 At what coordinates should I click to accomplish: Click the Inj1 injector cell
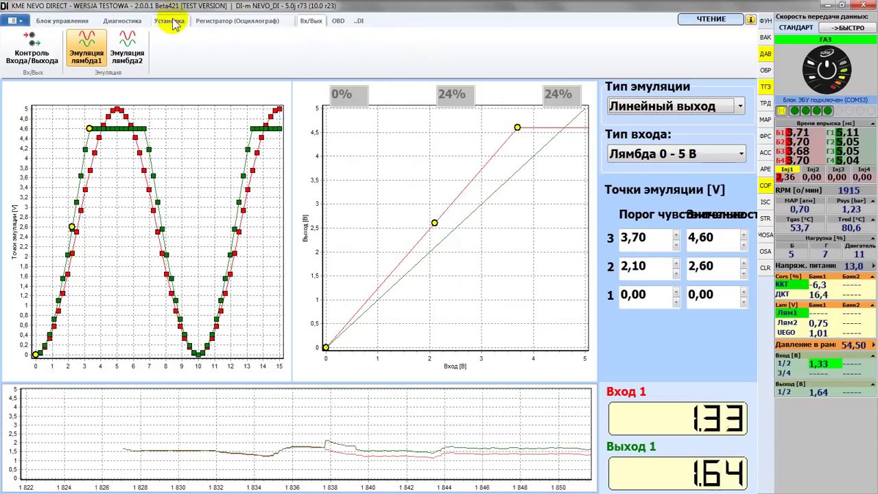pos(787,174)
